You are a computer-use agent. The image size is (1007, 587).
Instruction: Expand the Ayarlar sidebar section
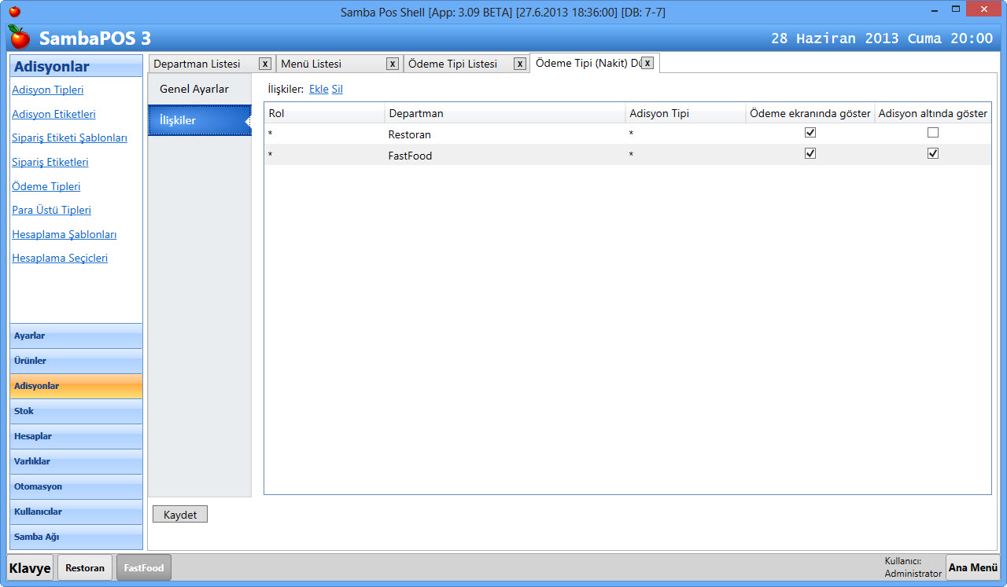pyautogui.click(x=76, y=336)
